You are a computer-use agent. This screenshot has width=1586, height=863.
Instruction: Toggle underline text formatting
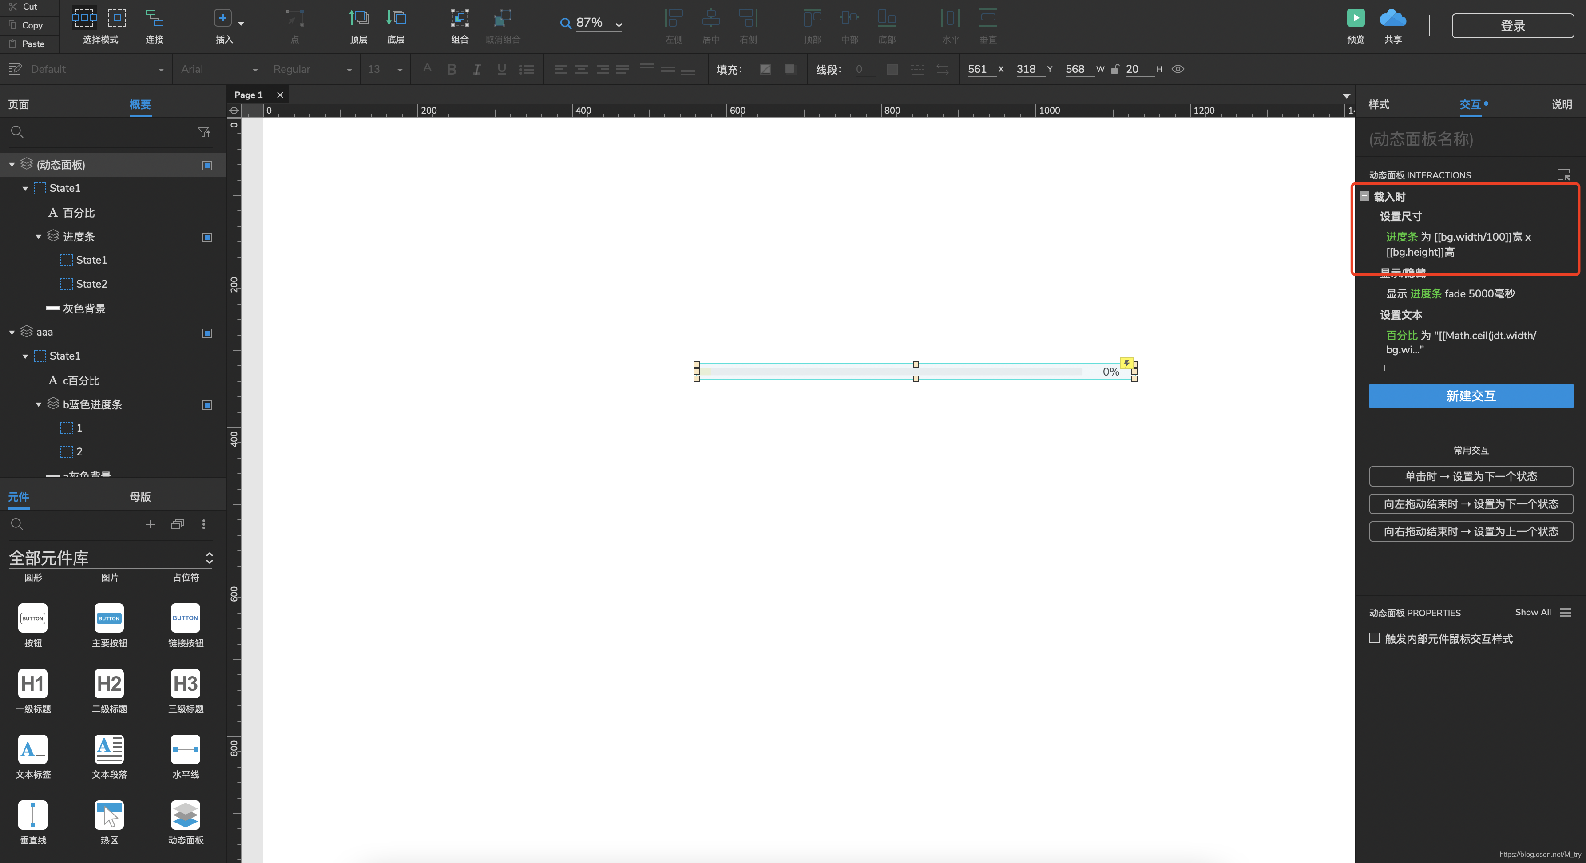[x=502, y=70]
